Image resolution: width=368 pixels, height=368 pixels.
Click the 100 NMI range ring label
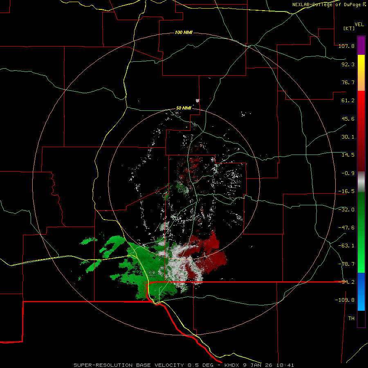[x=184, y=32]
